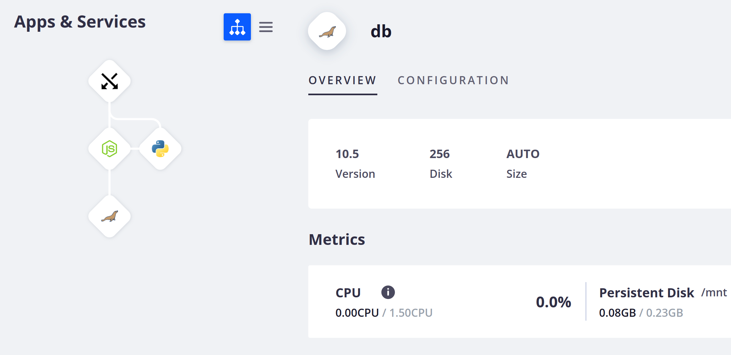Switch to tree view layout
The width and height of the screenshot is (731, 355).
(x=237, y=27)
